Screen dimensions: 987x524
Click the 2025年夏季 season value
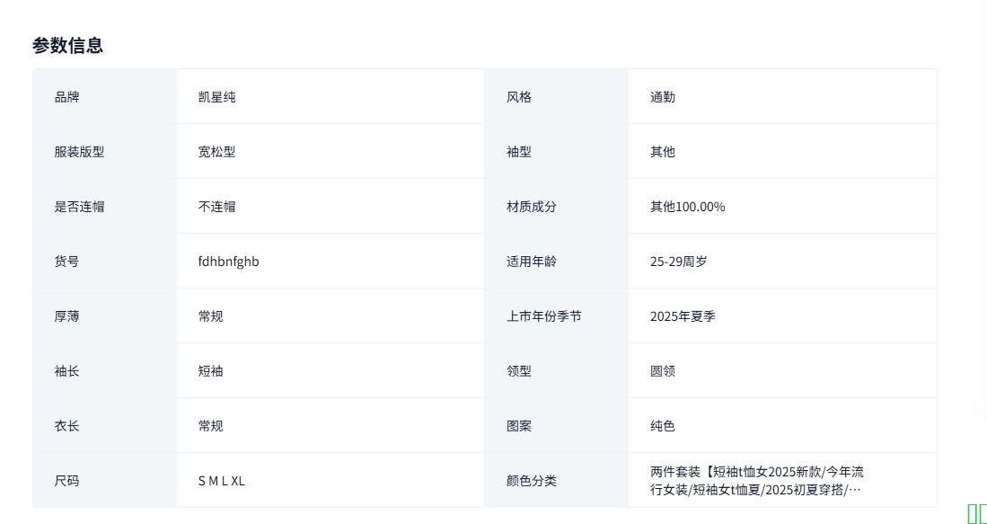pos(683,316)
